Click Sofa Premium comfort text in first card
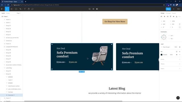 coord(67,54)
